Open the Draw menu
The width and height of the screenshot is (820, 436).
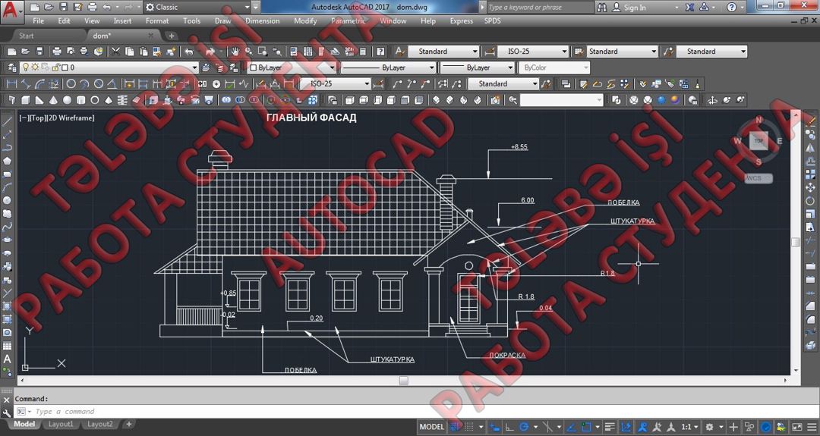pyautogui.click(x=222, y=21)
